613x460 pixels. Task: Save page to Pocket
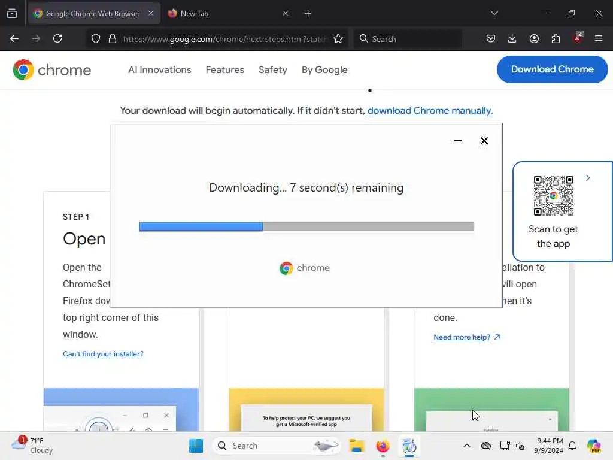[x=491, y=38]
